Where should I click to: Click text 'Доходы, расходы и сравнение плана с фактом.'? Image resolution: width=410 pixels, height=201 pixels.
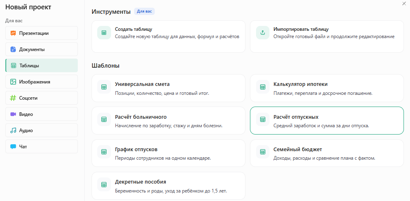point(324,158)
